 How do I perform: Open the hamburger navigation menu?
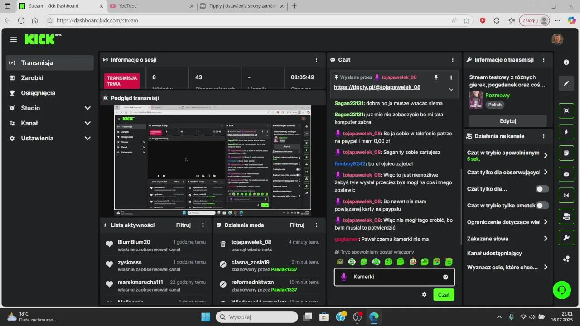14,40
